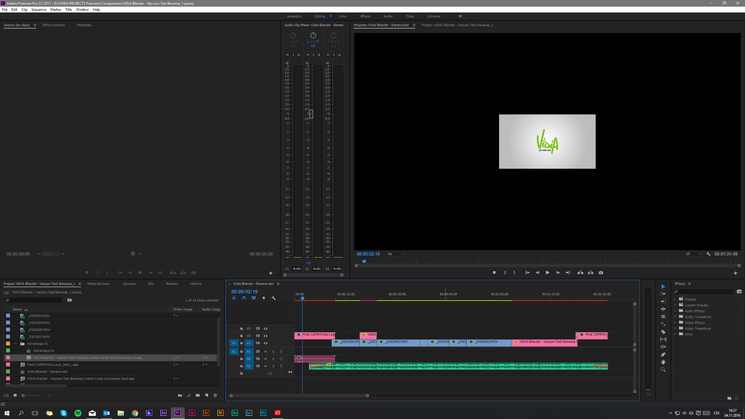Select the Track Select Forward tool
Screen dimensions: 745x419
coord(663,294)
